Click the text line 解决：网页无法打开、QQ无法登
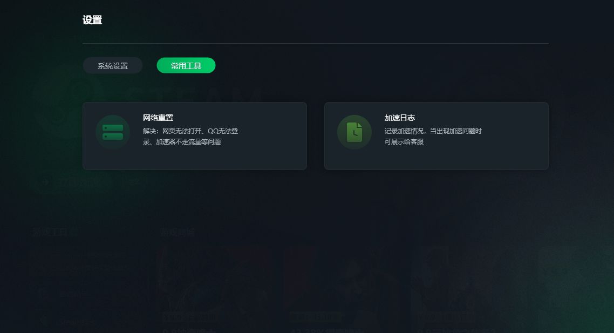Viewport: 614px width, 333px height. pyautogui.click(x=190, y=131)
